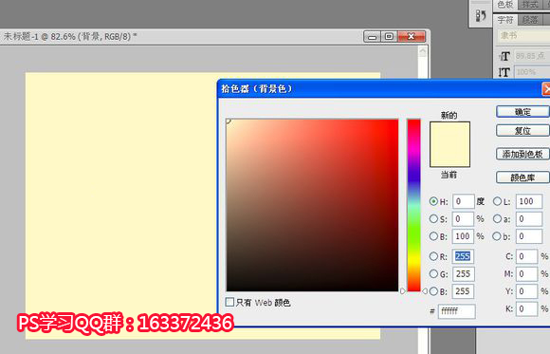Click inside the color gradient field
The width and height of the screenshot is (550, 354).
[312, 205]
